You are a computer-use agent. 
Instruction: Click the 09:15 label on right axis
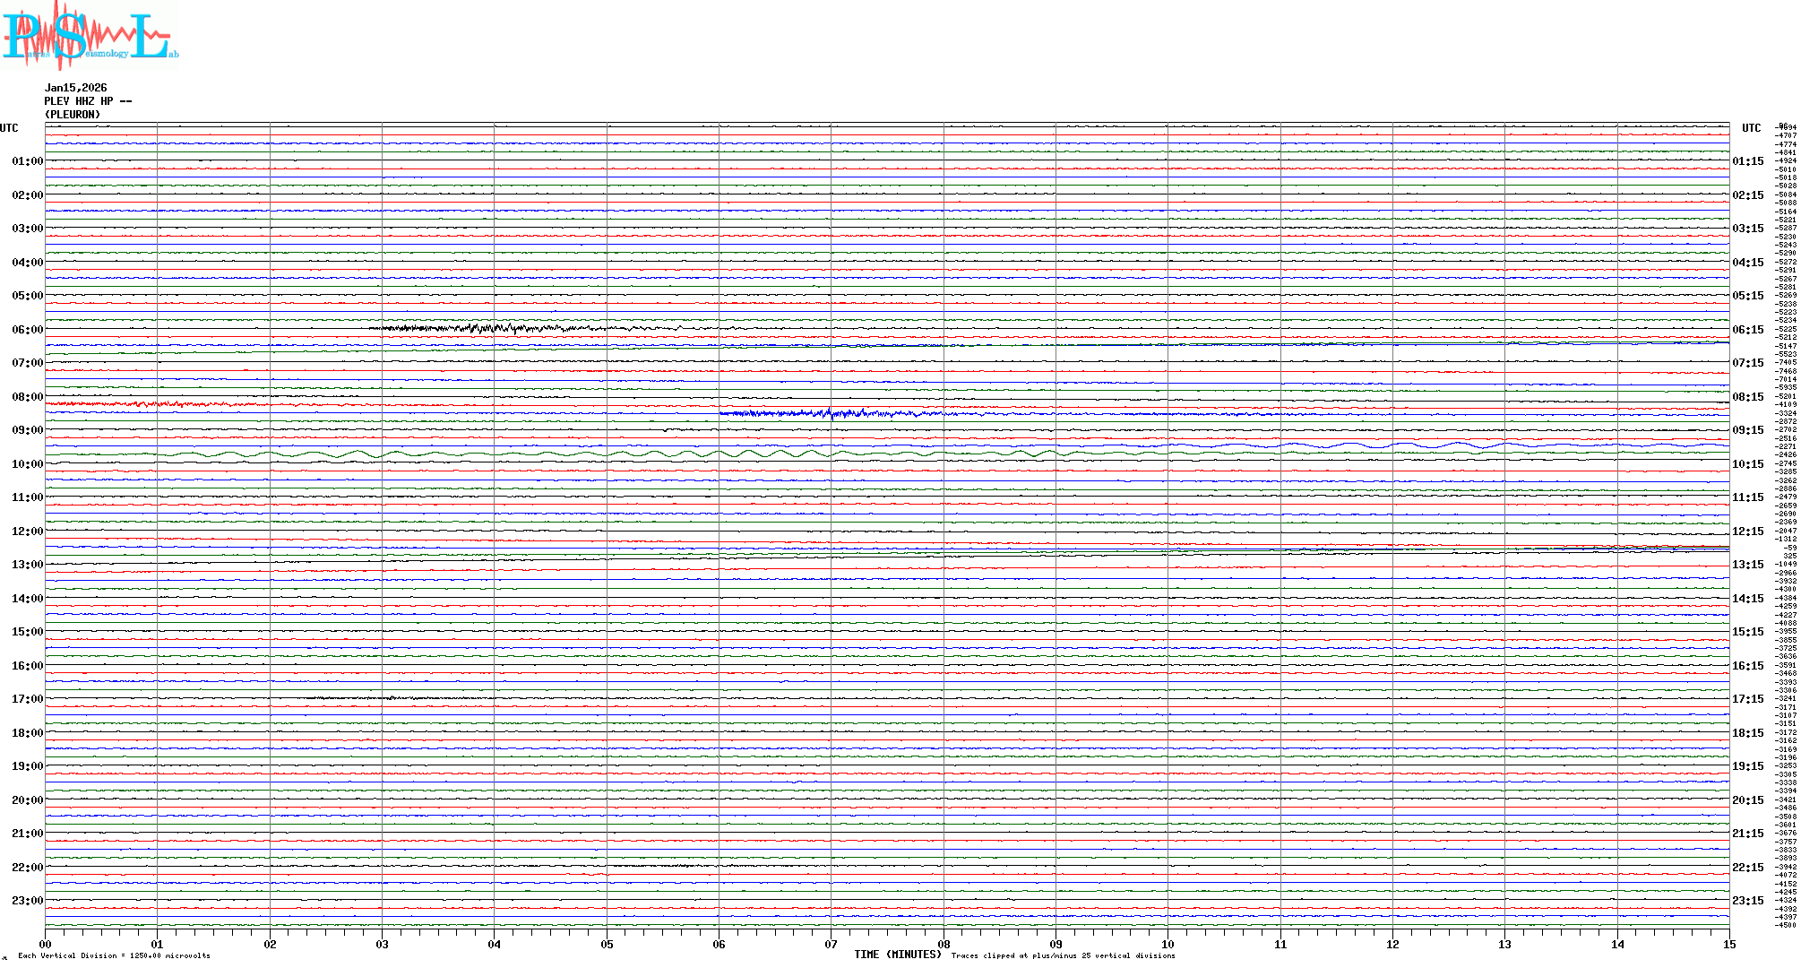pos(1747,430)
